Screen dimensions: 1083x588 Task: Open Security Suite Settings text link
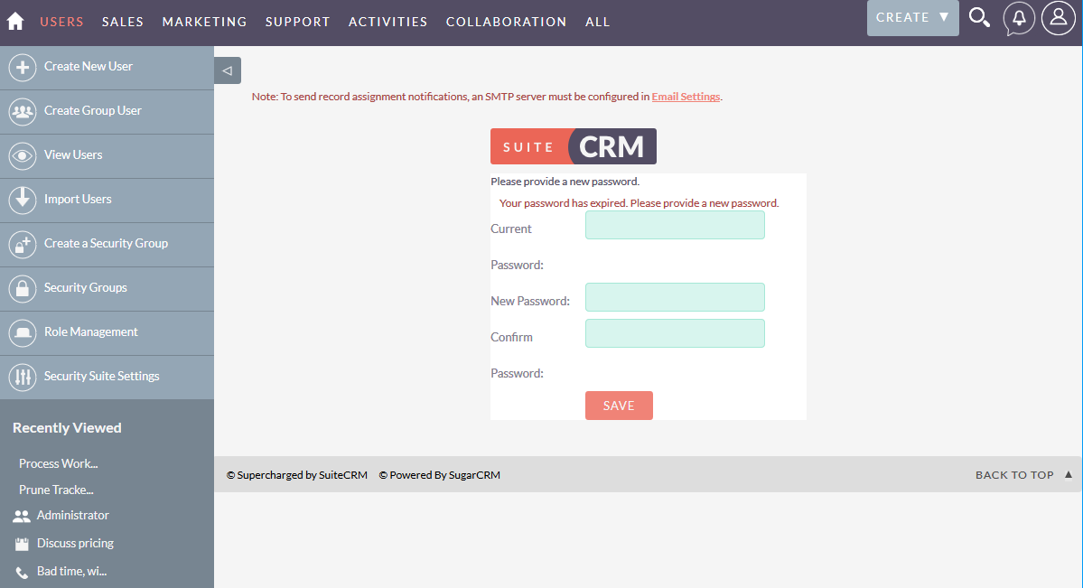click(x=101, y=376)
